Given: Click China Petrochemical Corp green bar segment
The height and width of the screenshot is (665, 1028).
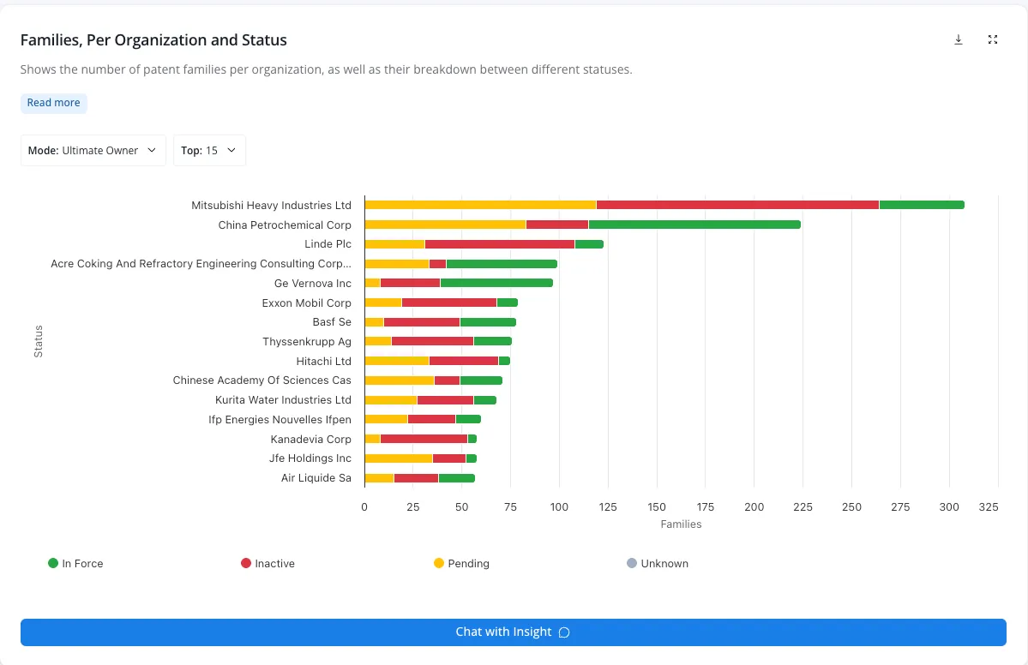Looking at the screenshot, I should coord(694,225).
